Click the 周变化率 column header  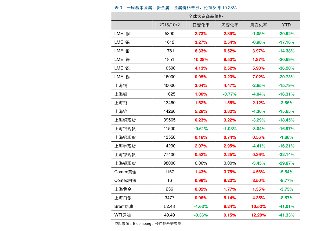pos(230,25)
